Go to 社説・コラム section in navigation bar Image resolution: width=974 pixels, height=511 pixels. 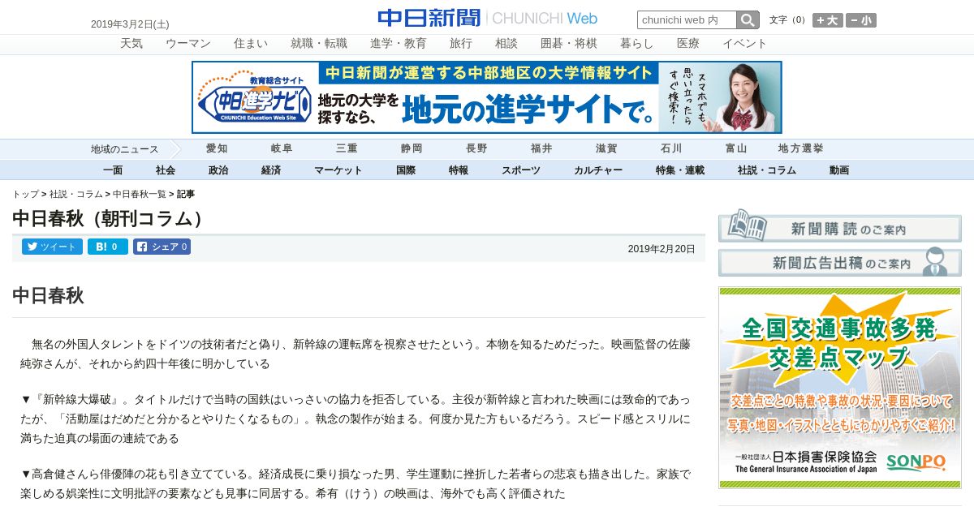click(767, 170)
